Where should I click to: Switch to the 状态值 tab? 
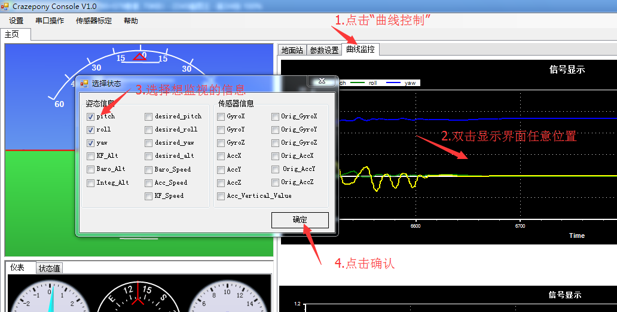(49, 268)
